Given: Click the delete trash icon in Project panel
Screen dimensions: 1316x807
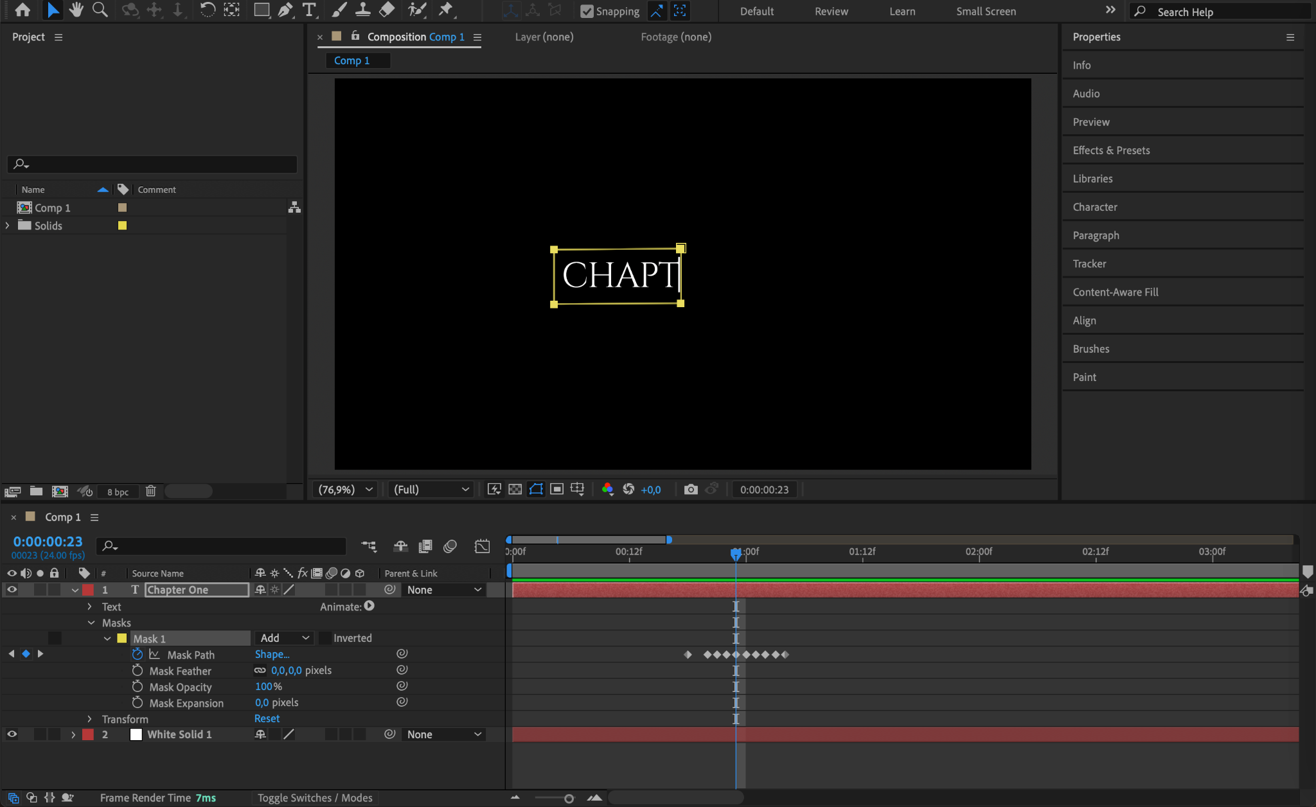Looking at the screenshot, I should [151, 492].
